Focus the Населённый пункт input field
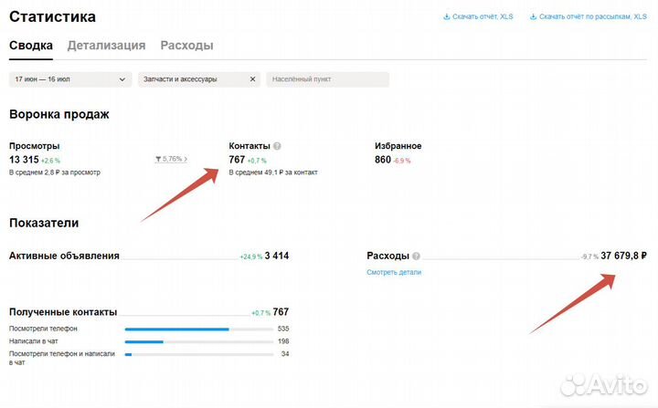 click(328, 79)
